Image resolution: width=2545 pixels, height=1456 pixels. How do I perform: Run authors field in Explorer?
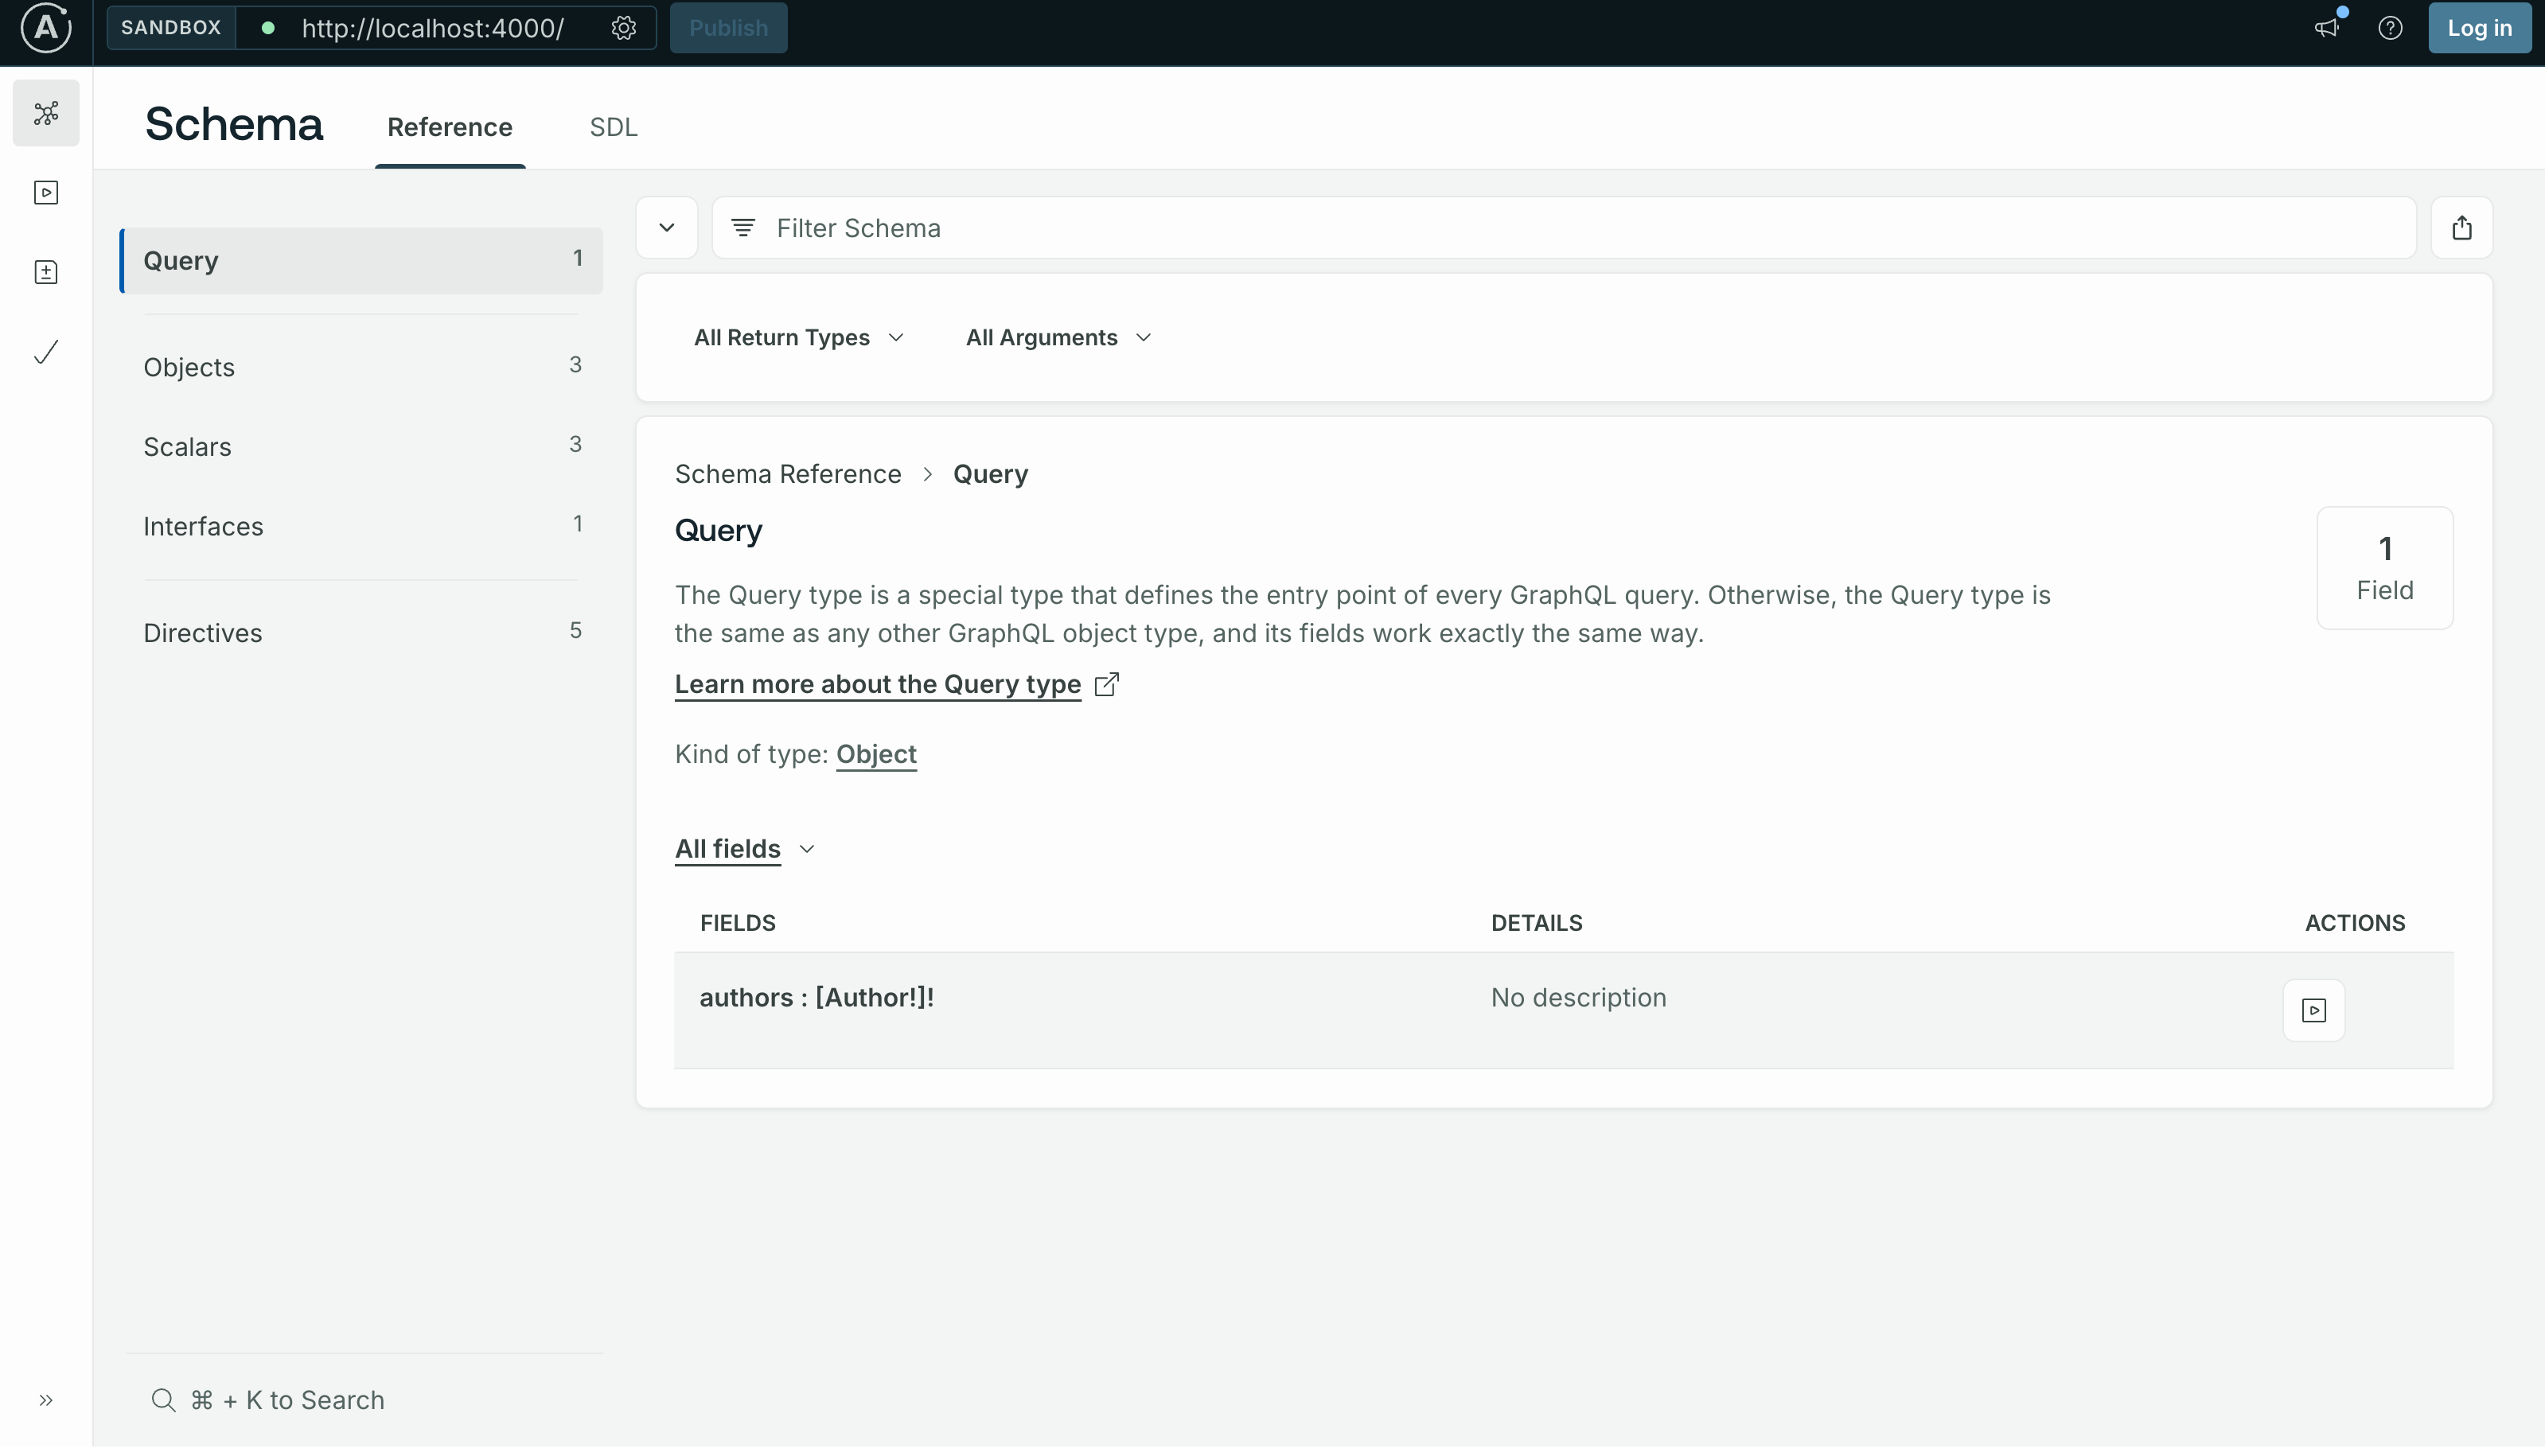coord(2313,1010)
